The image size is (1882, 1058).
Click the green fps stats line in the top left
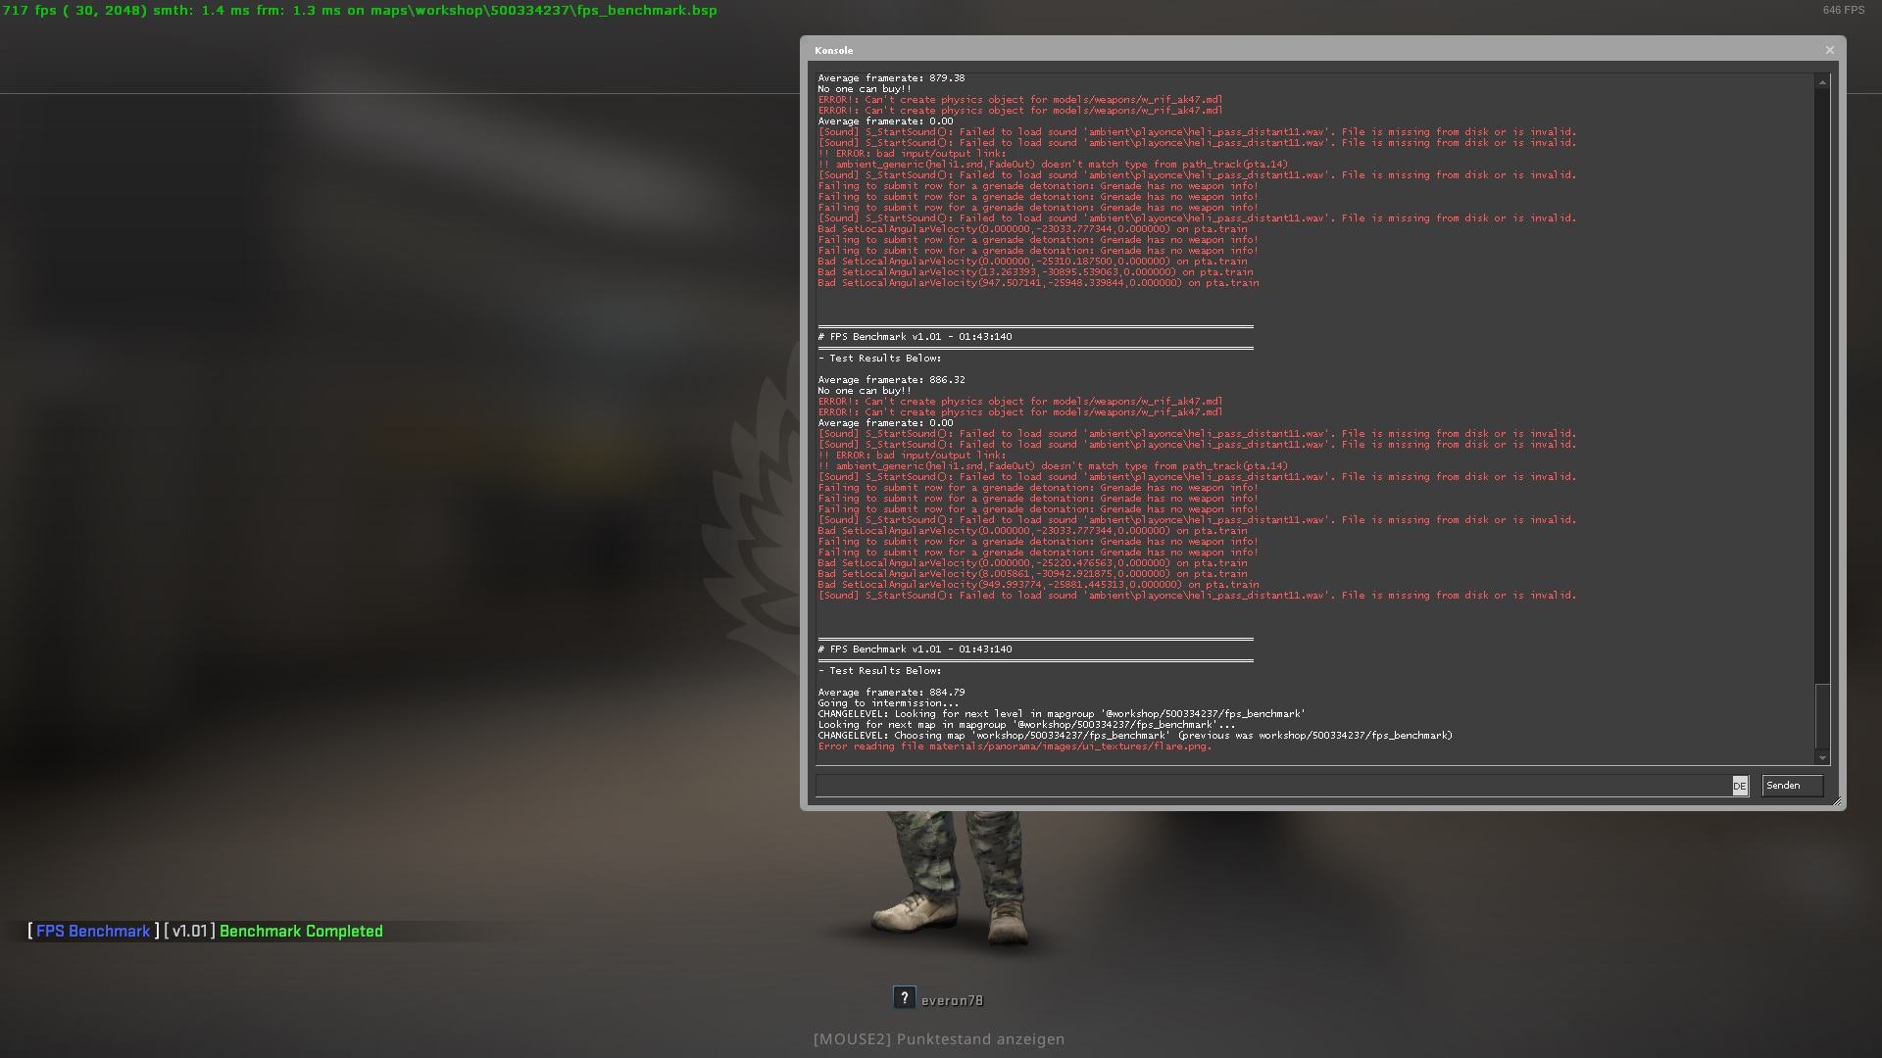pos(360,11)
